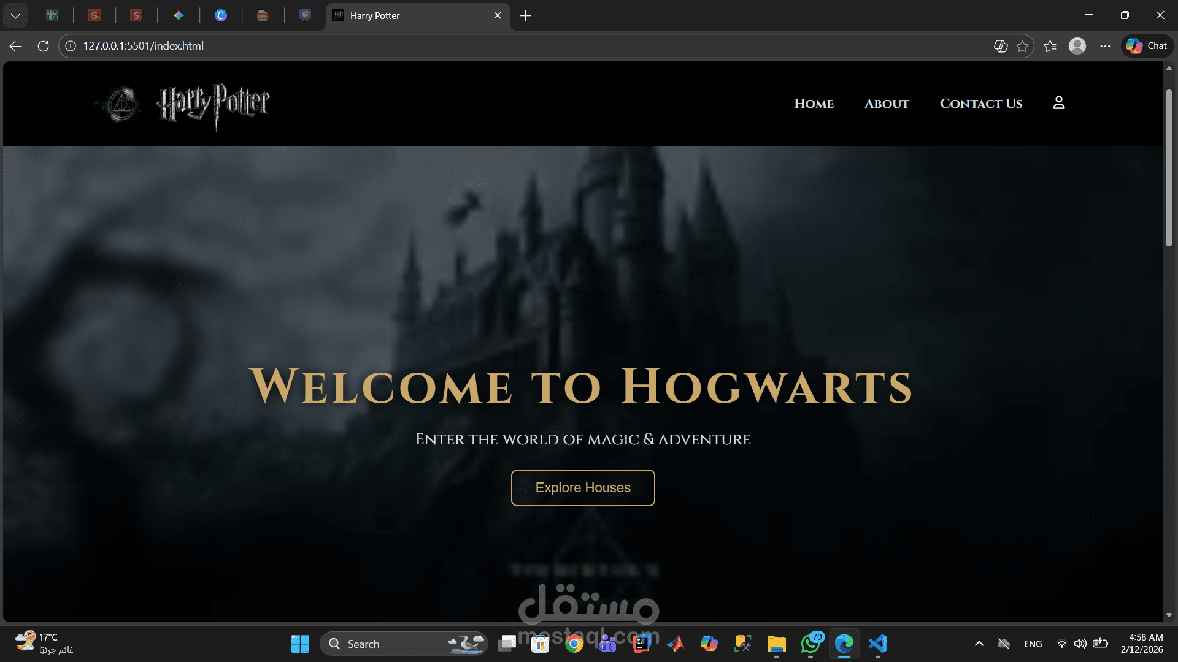This screenshot has height=662, width=1178.
Task: Open the volume control
Action: pos(1080,644)
